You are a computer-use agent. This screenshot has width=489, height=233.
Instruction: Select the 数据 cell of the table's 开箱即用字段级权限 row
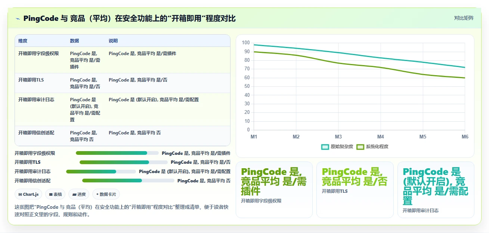pyautogui.click(x=85, y=60)
